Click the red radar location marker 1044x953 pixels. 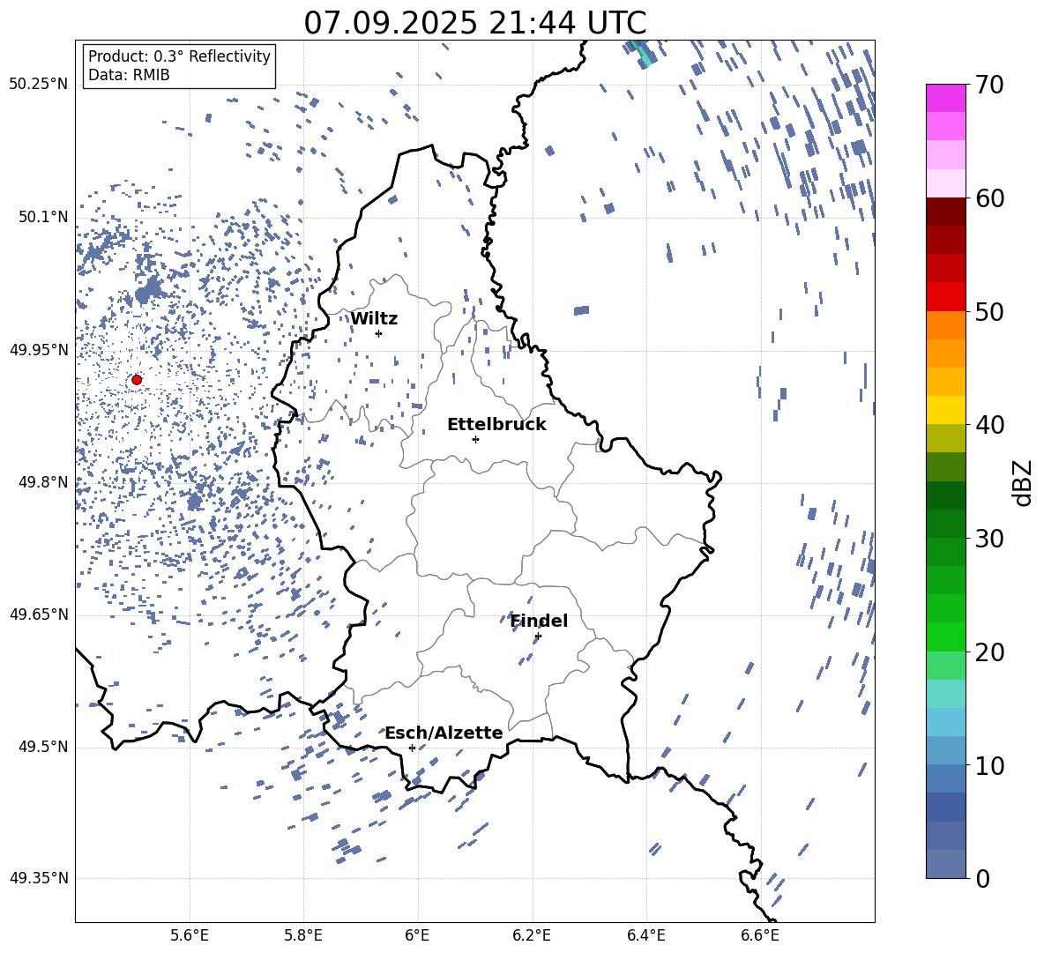137,380
